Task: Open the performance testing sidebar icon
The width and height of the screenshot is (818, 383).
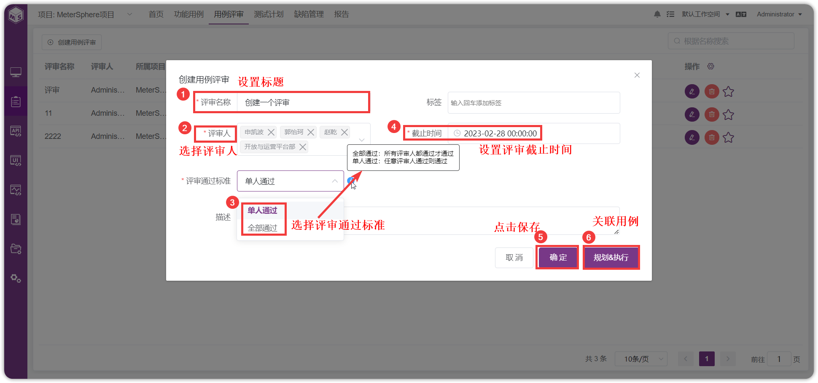Action: (x=16, y=190)
